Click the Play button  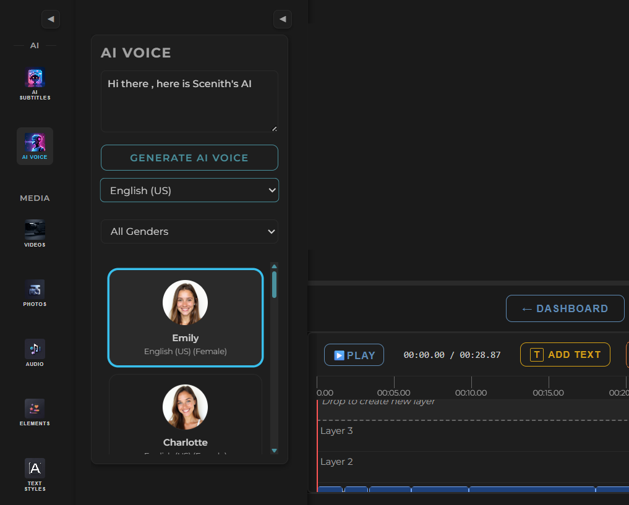point(354,355)
